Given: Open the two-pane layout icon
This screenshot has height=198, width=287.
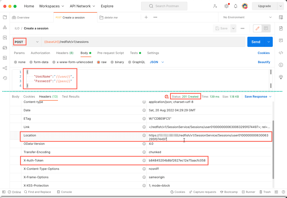Looking at the screenshot, I should click(276, 192).
